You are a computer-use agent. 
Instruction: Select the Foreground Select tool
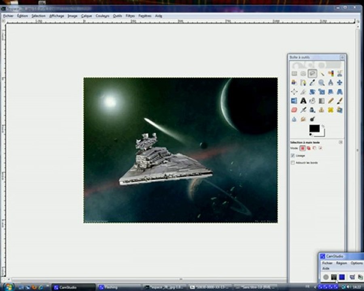[294, 82]
